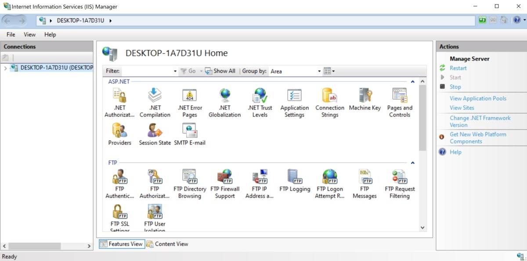The width and height of the screenshot is (527, 261).
Task: Open the FTP Messages feature
Action: [x=365, y=184]
